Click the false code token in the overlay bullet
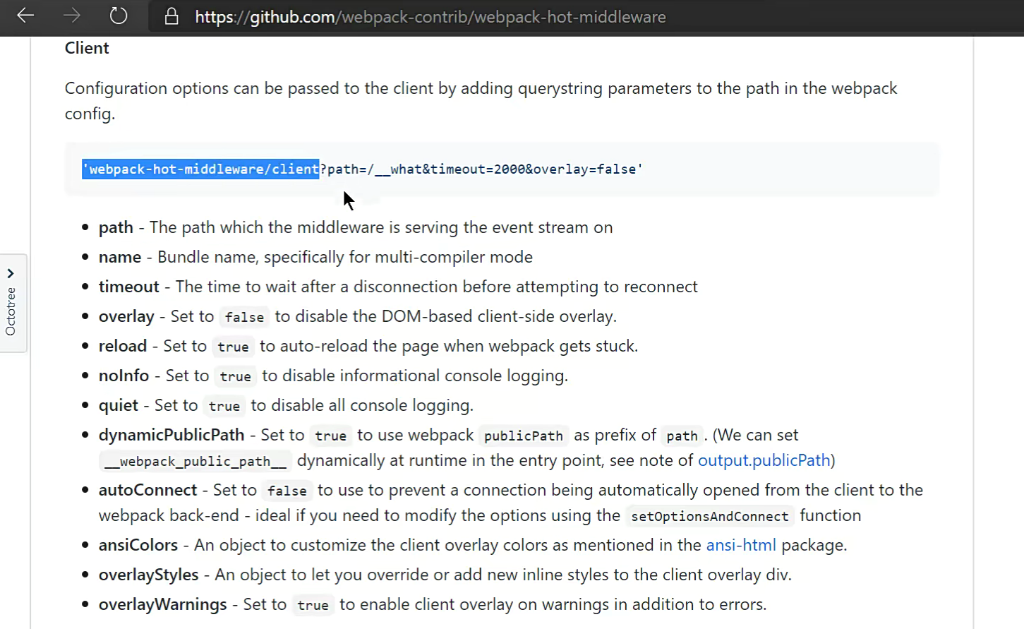This screenshot has width=1024, height=629. point(244,317)
